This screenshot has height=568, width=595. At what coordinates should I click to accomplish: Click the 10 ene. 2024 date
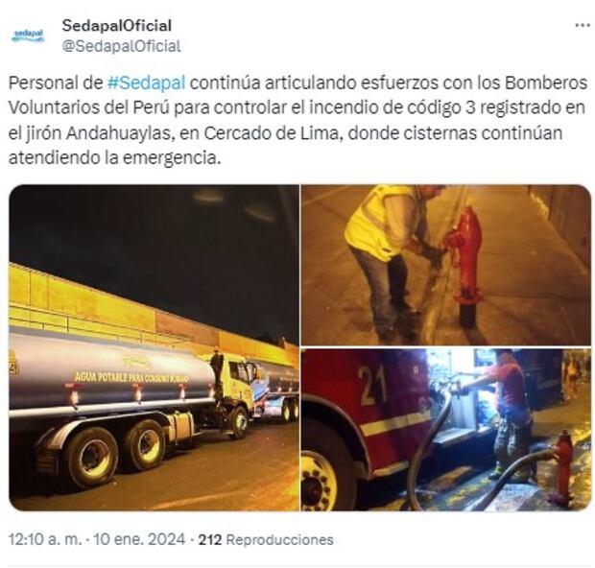click(139, 539)
